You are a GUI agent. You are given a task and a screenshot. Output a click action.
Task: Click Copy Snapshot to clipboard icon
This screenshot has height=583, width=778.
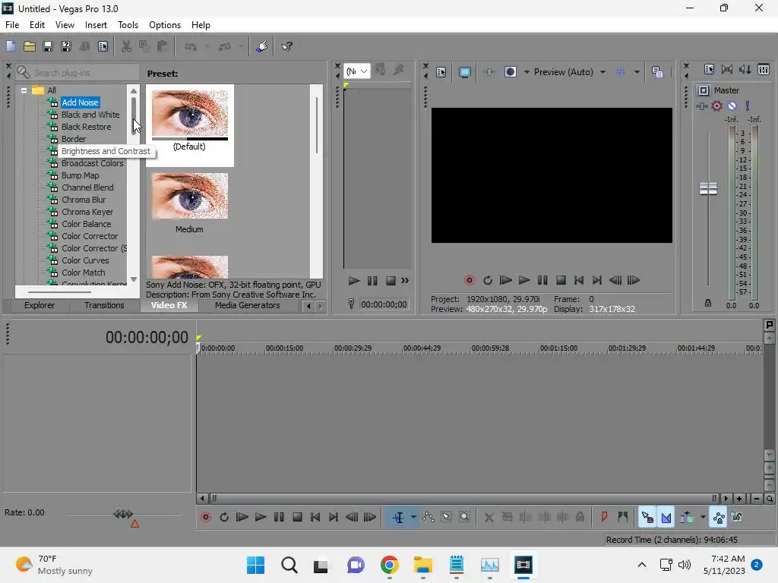[x=657, y=72]
